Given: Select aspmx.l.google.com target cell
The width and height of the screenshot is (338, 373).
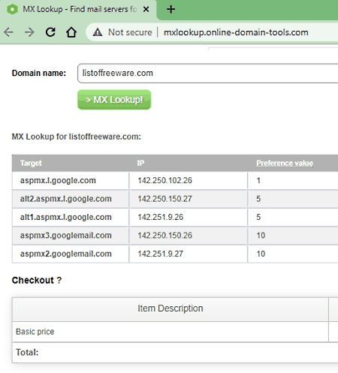Looking at the screenshot, I should 71,180.
